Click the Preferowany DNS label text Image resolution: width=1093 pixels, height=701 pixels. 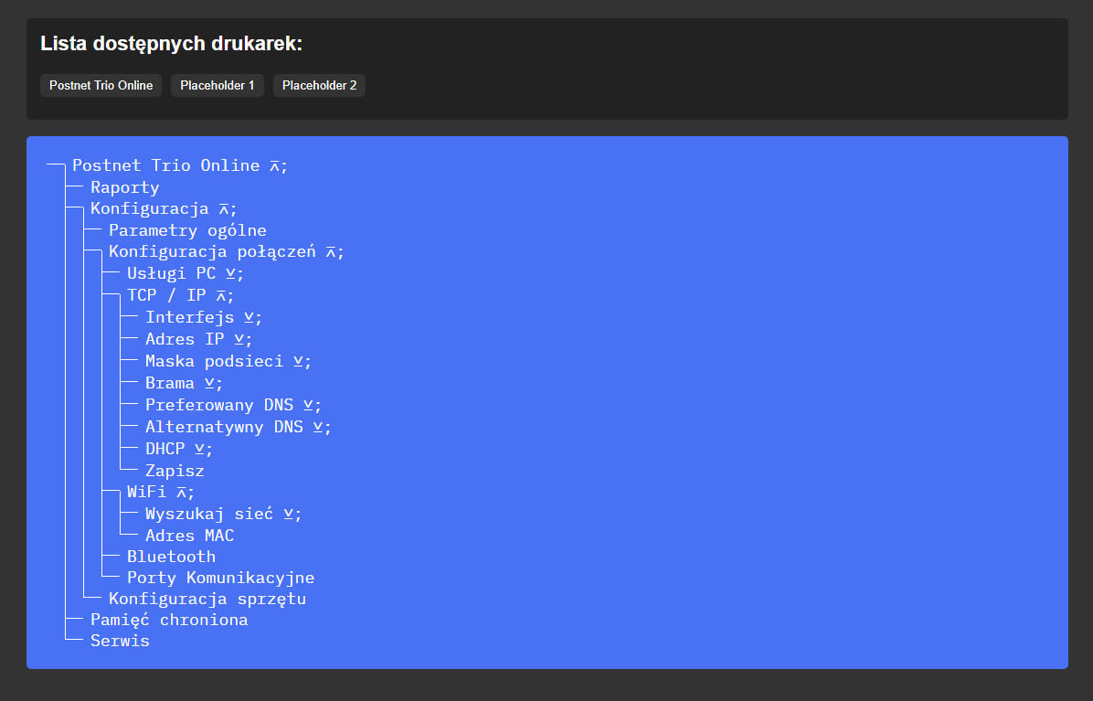(219, 406)
